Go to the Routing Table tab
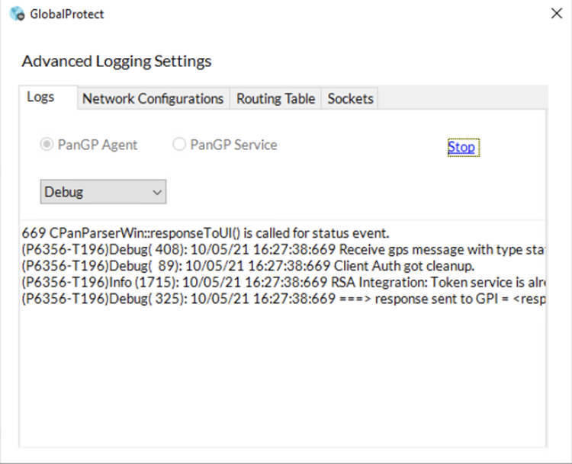The height and width of the screenshot is (464, 572). point(275,98)
